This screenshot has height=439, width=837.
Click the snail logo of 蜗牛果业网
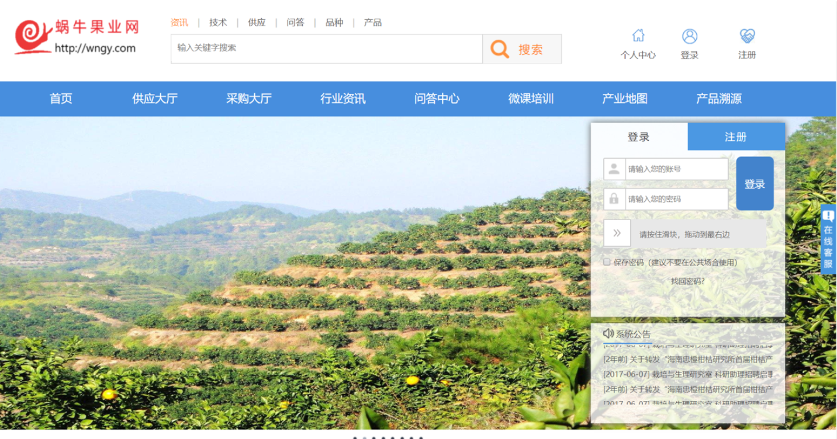tap(34, 36)
